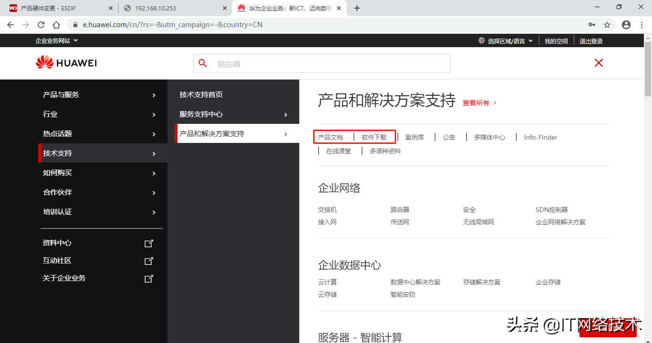This screenshot has height=343, width=652.
Task: Open 多媒体中心 link
Action: click(x=489, y=137)
